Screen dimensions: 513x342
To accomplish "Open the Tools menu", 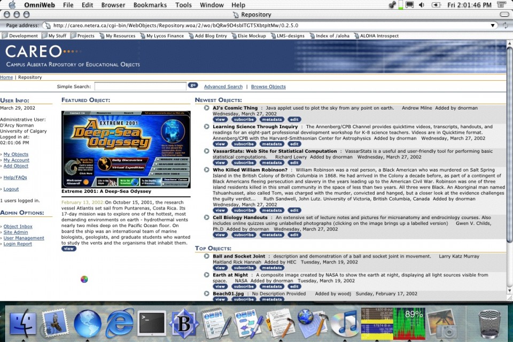I will click(183, 5).
